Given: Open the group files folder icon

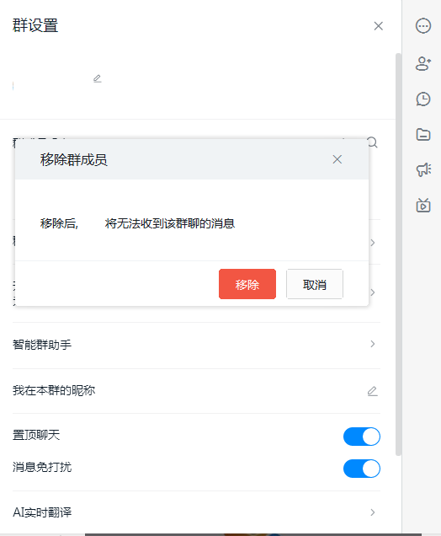Looking at the screenshot, I should pyautogui.click(x=423, y=134).
